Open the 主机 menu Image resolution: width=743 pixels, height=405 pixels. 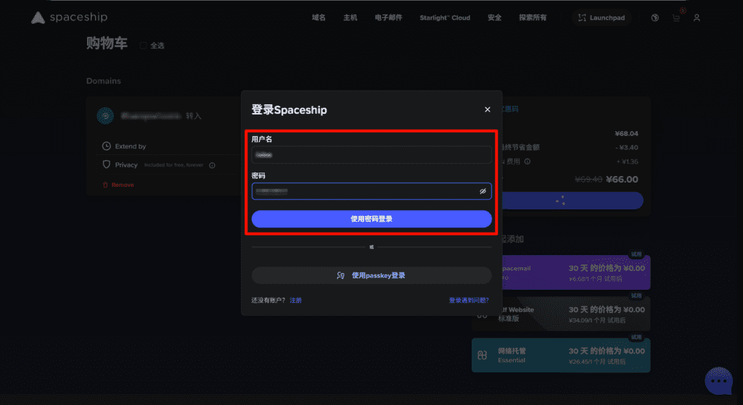point(350,17)
